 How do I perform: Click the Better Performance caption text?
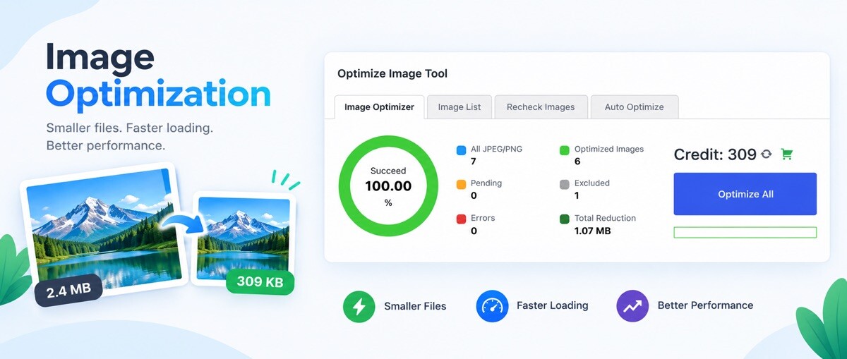click(705, 305)
